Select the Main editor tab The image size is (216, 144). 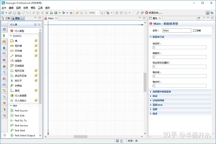tap(51, 18)
